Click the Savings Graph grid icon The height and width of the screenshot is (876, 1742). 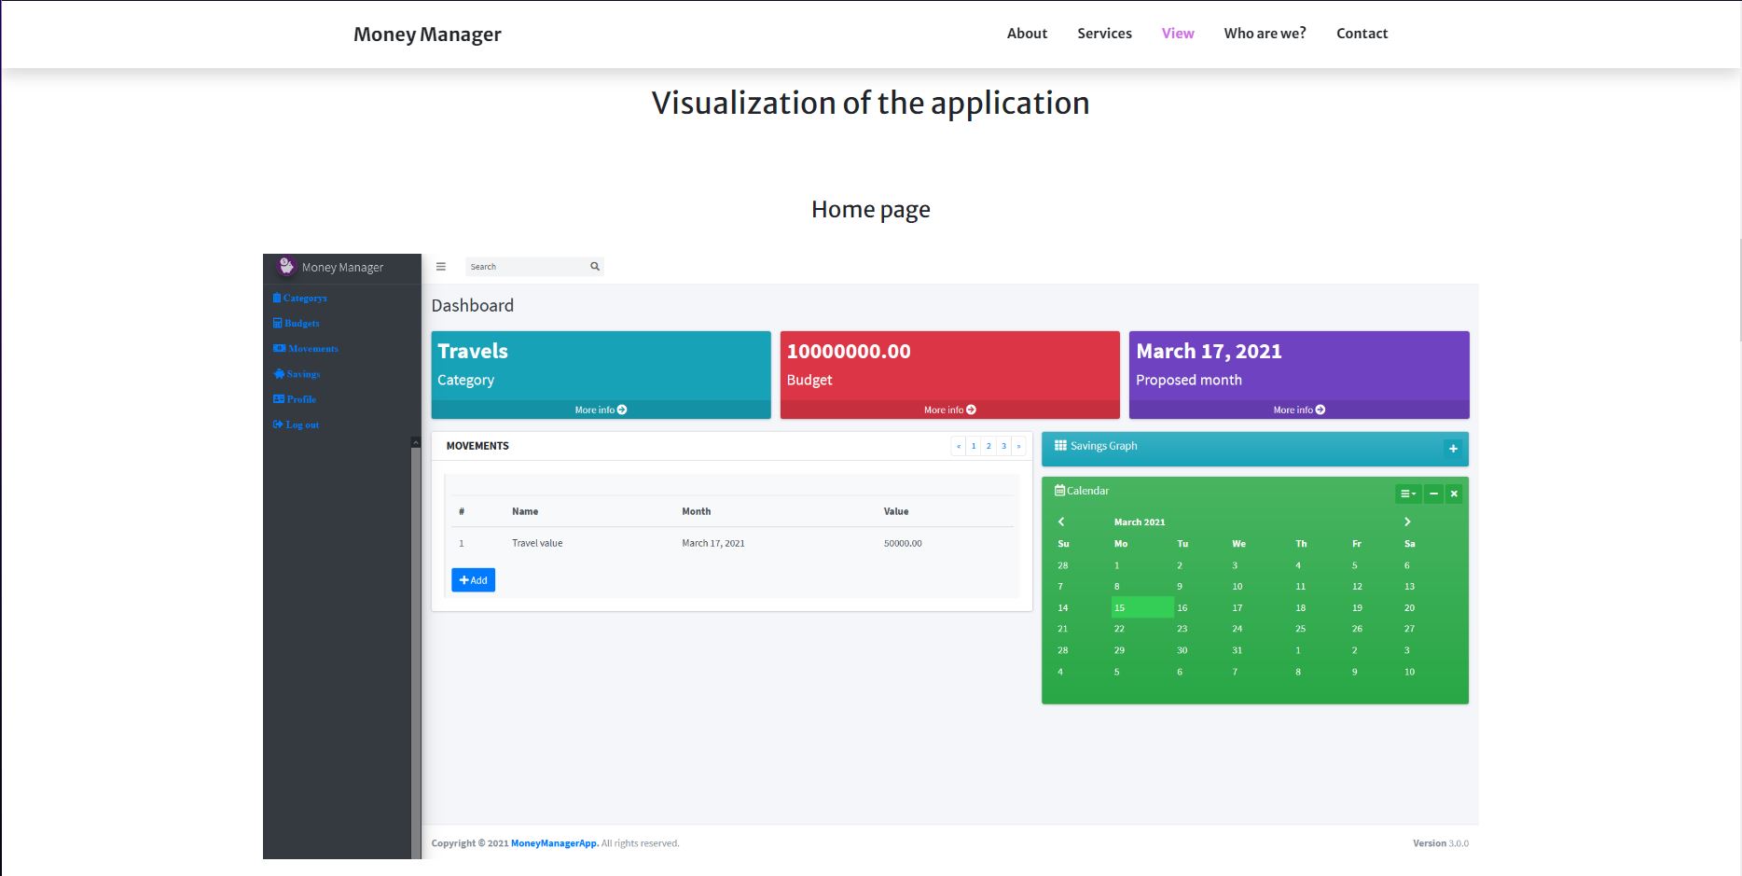click(1060, 446)
